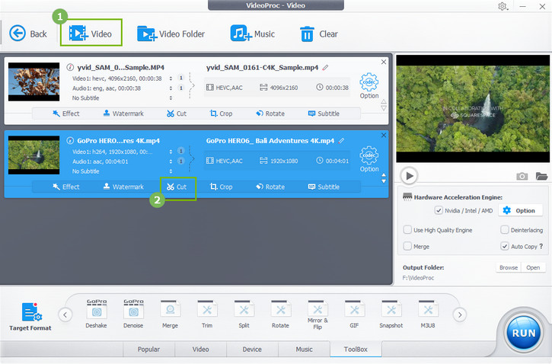Expand video track selector of GoPro file
The width and height of the screenshot is (552, 364).
click(x=171, y=152)
